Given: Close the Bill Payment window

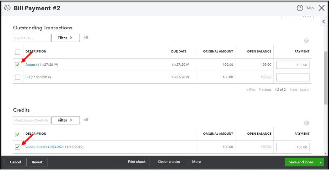Looking at the screenshot, I should point(321,8).
